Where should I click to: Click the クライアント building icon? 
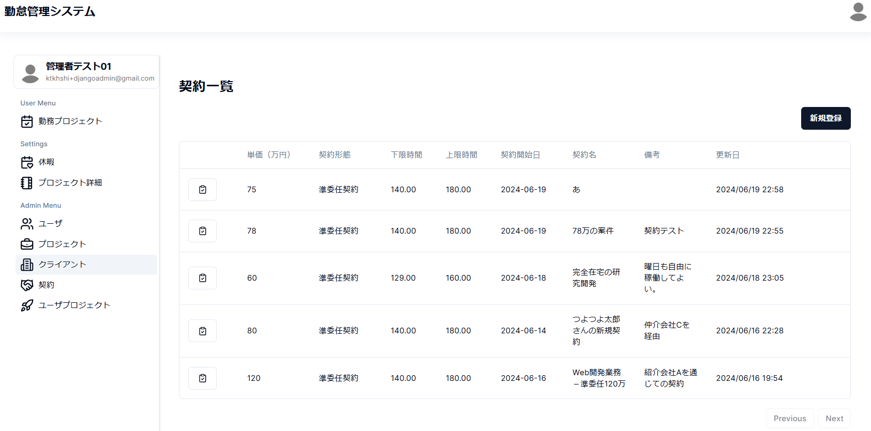(27, 265)
